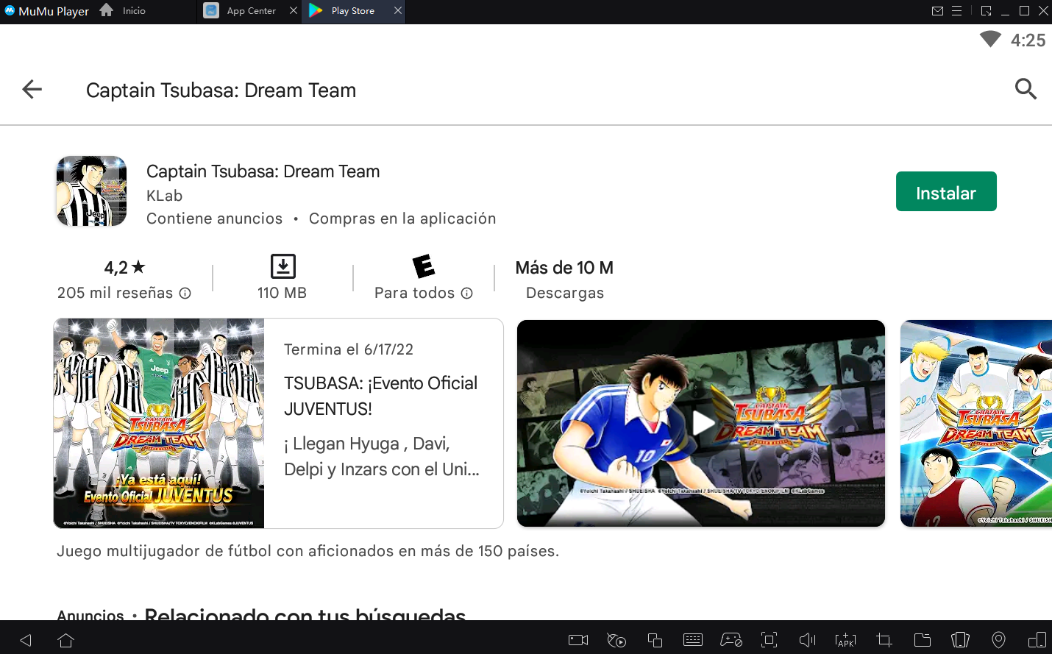This screenshot has width=1052, height=654.
Task: Close the Play Store tab
Action: [x=398, y=11]
